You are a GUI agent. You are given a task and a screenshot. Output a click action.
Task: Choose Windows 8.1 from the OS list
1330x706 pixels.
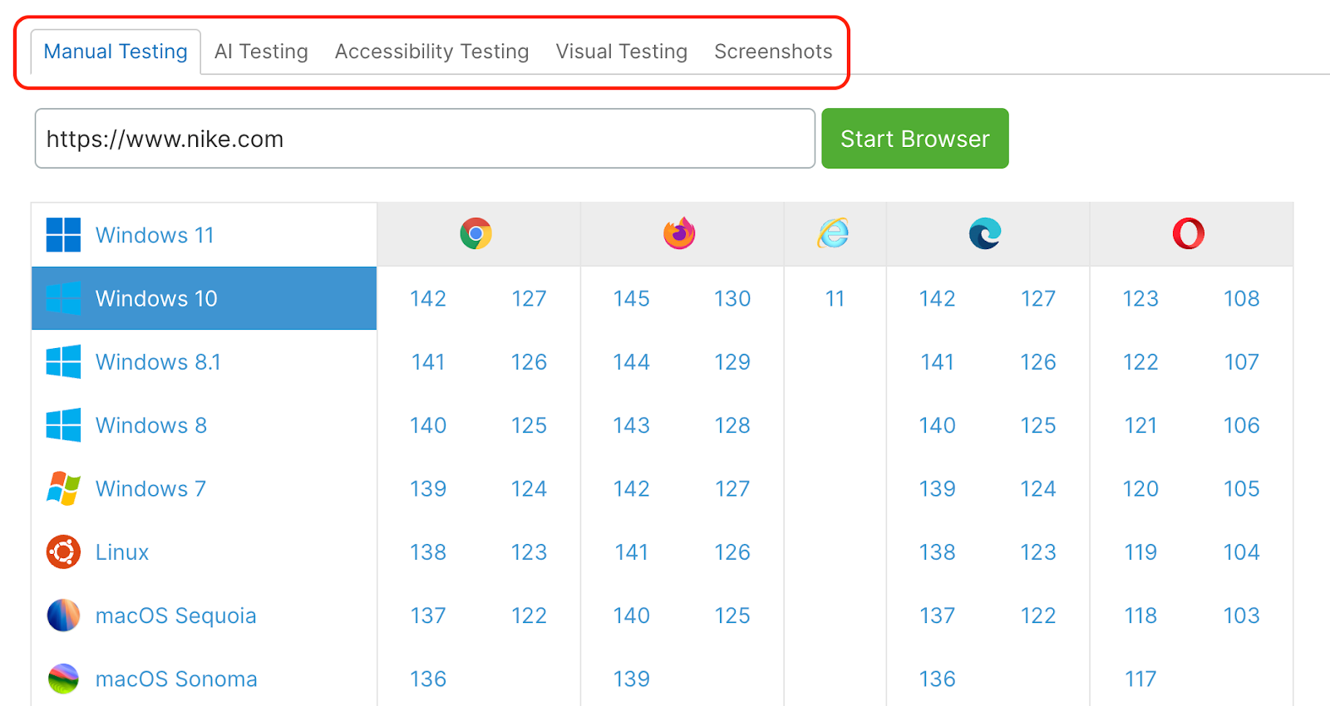pyautogui.click(x=158, y=362)
